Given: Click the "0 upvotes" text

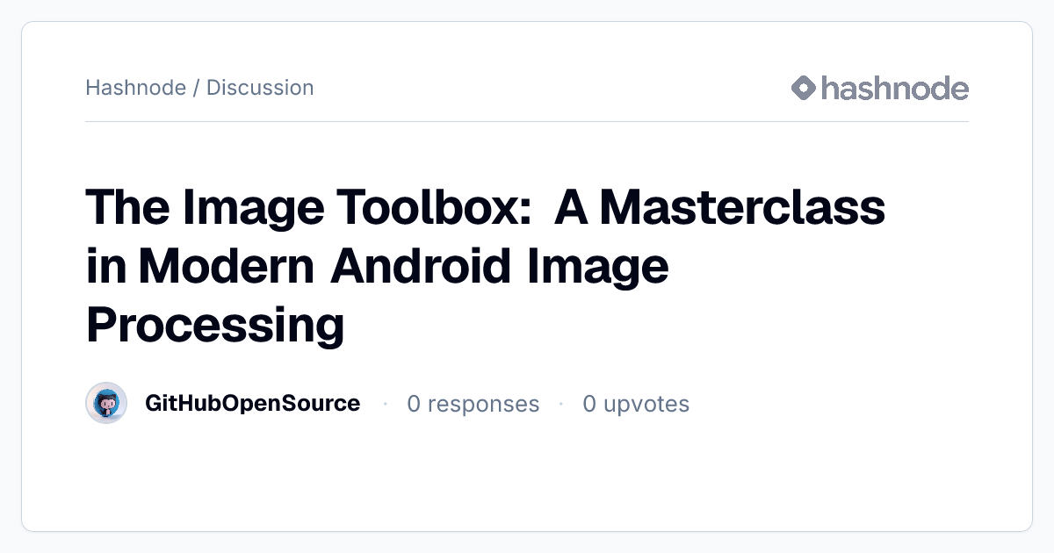Looking at the screenshot, I should 636,404.
